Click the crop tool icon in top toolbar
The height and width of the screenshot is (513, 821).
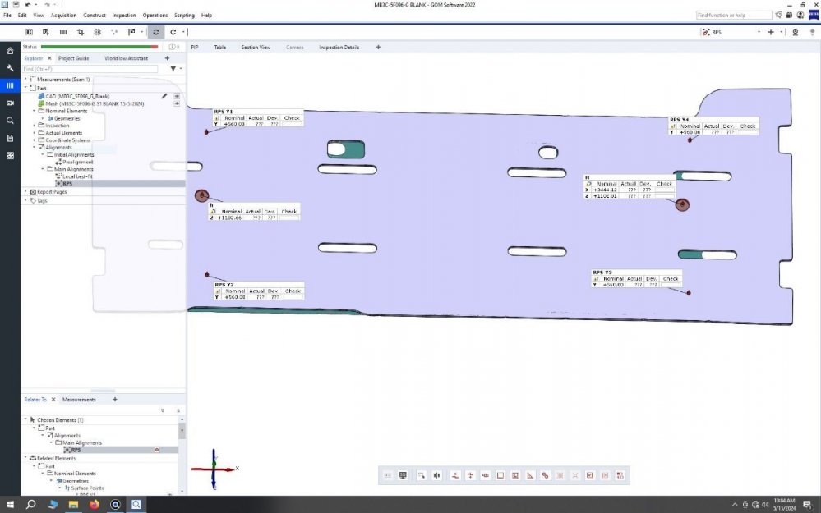pyautogui.click(x=80, y=32)
